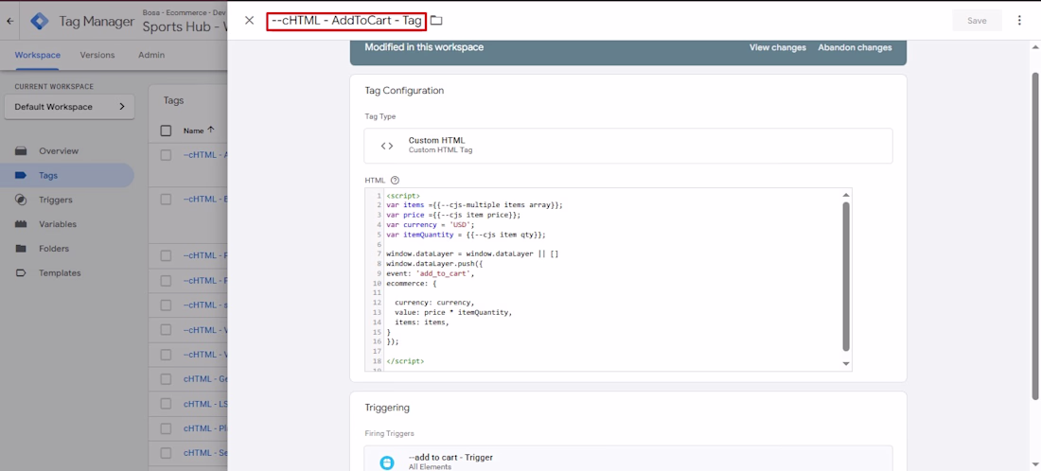This screenshot has height=471, width=1041.
Task: Open Triggers in the sidebar
Action: click(56, 200)
